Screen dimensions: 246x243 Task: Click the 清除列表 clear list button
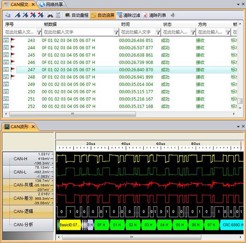pyautogui.click(x=155, y=15)
